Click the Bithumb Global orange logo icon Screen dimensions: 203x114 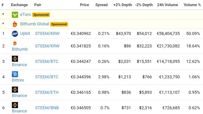[x=15, y=24]
